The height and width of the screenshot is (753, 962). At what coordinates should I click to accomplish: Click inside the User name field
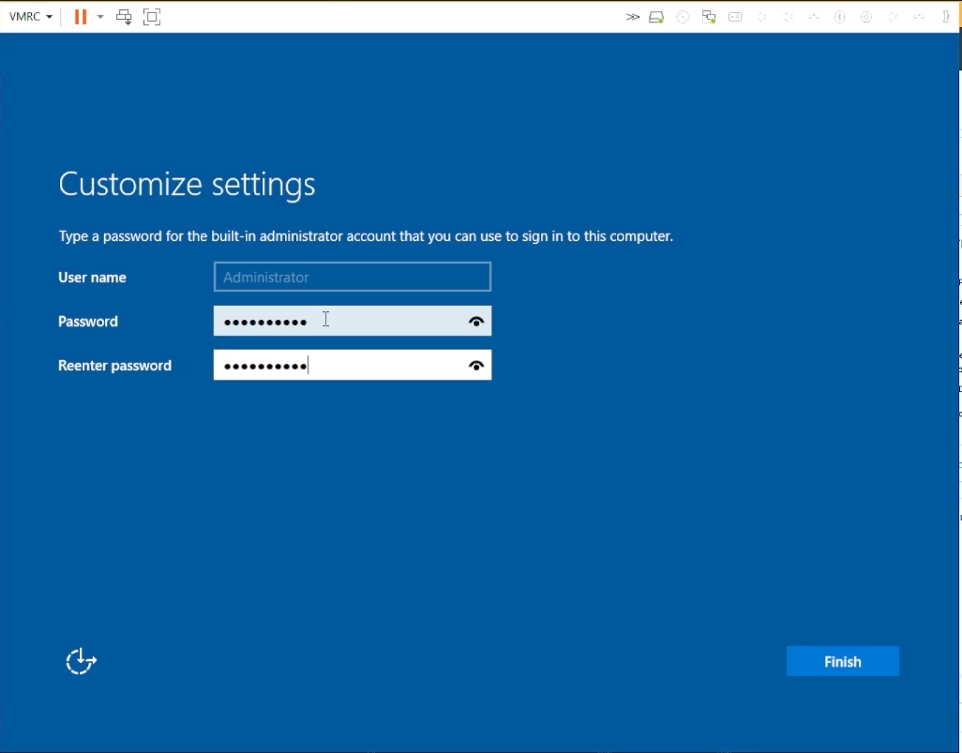point(352,277)
